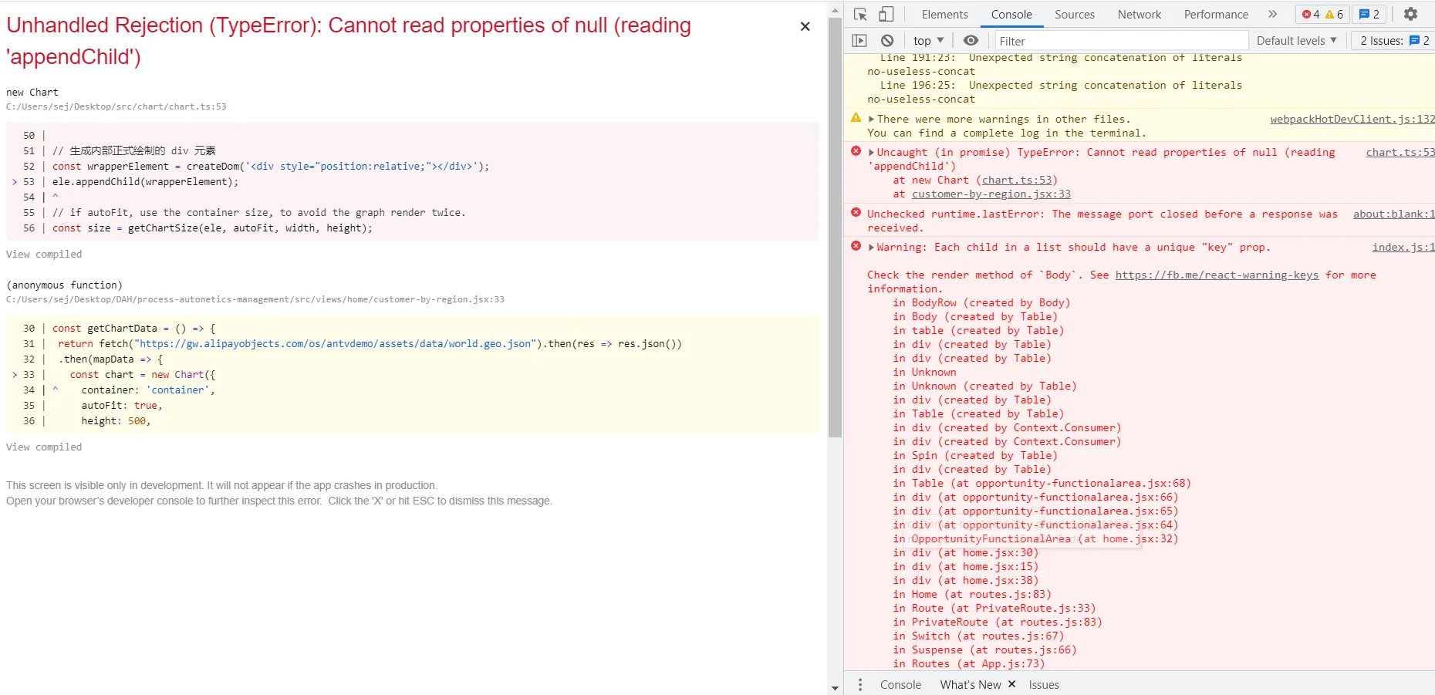Image resolution: width=1435 pixels, height=695 pixels.
Task: Click code line 33 new Chart
Action: tap(142, 375)
